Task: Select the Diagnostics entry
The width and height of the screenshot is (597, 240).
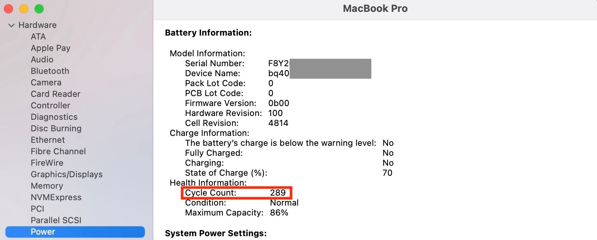Action: tap(54, 117)
